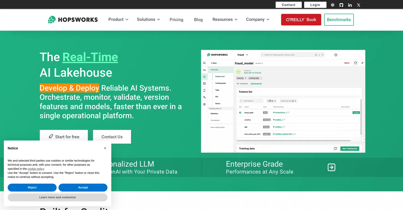The width and height of the screenshot is (403, 210).
Task: Click the Back link in product screenshot
Action: click(214, 63)
